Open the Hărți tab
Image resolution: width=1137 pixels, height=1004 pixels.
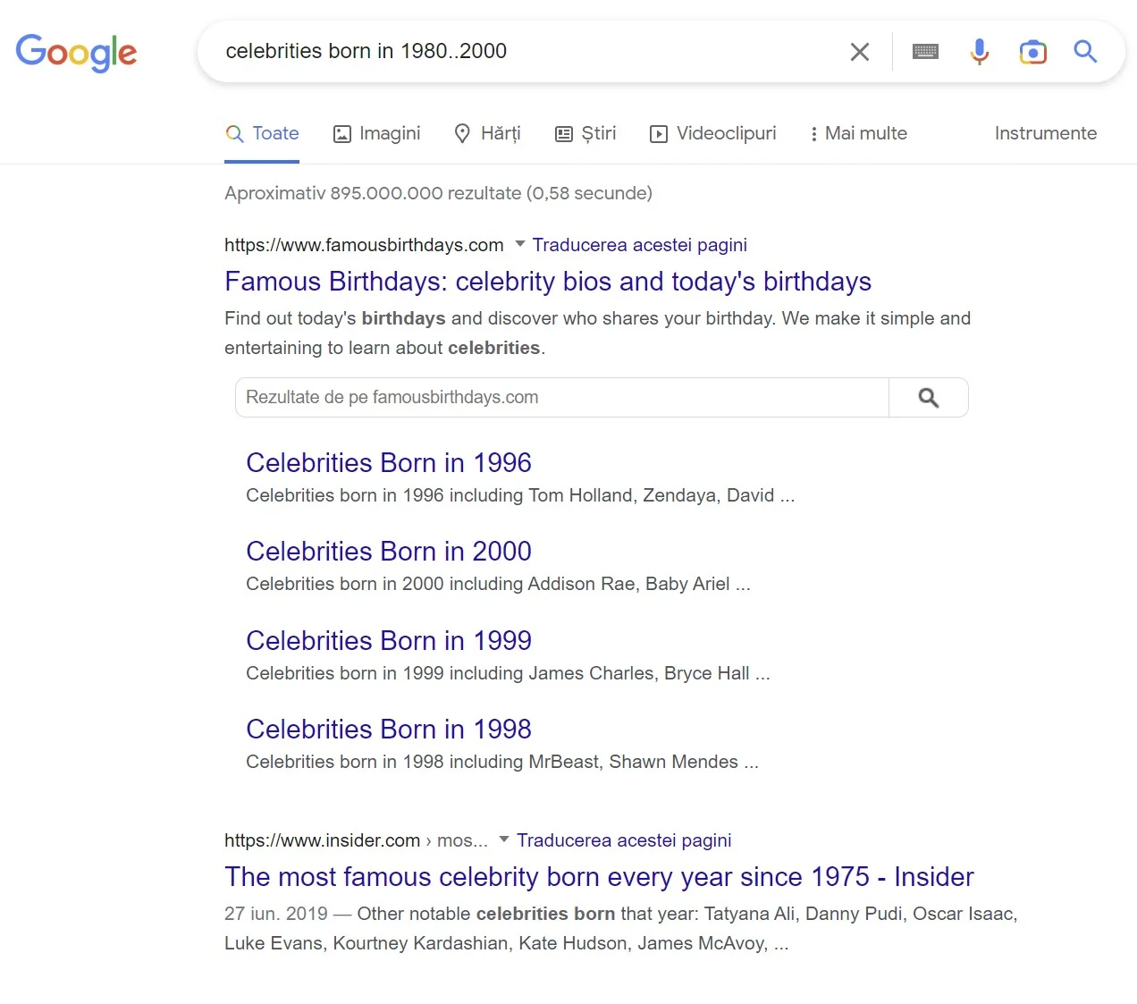pos(487,133)
